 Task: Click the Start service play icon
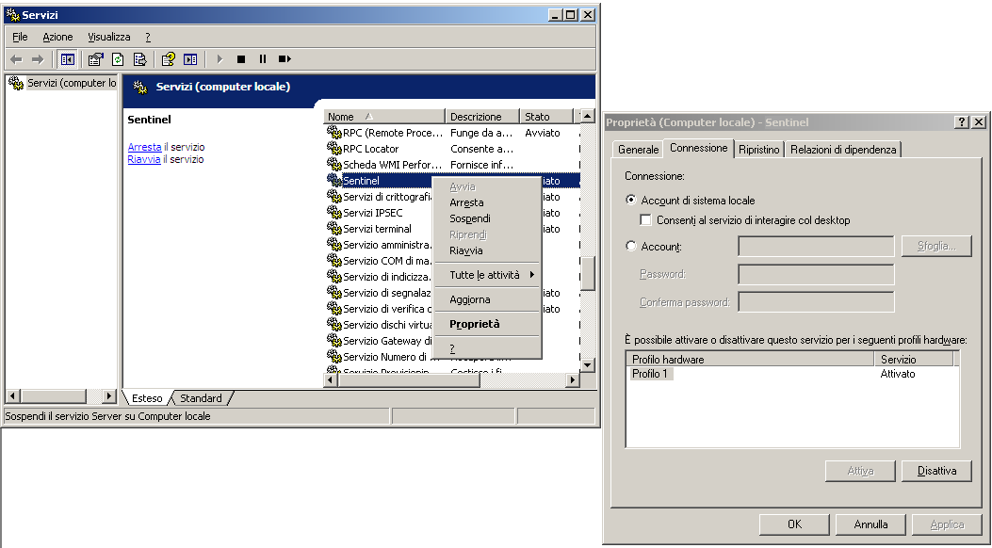pyautogui.click(x=220, y=59)
